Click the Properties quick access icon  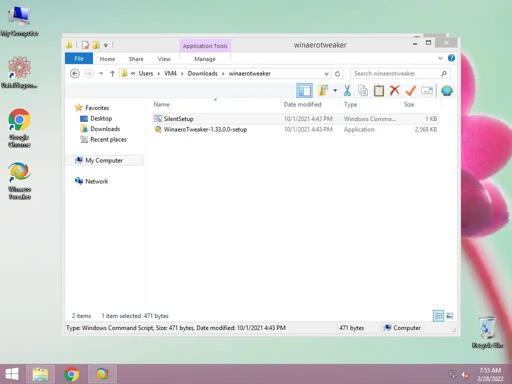85,44
